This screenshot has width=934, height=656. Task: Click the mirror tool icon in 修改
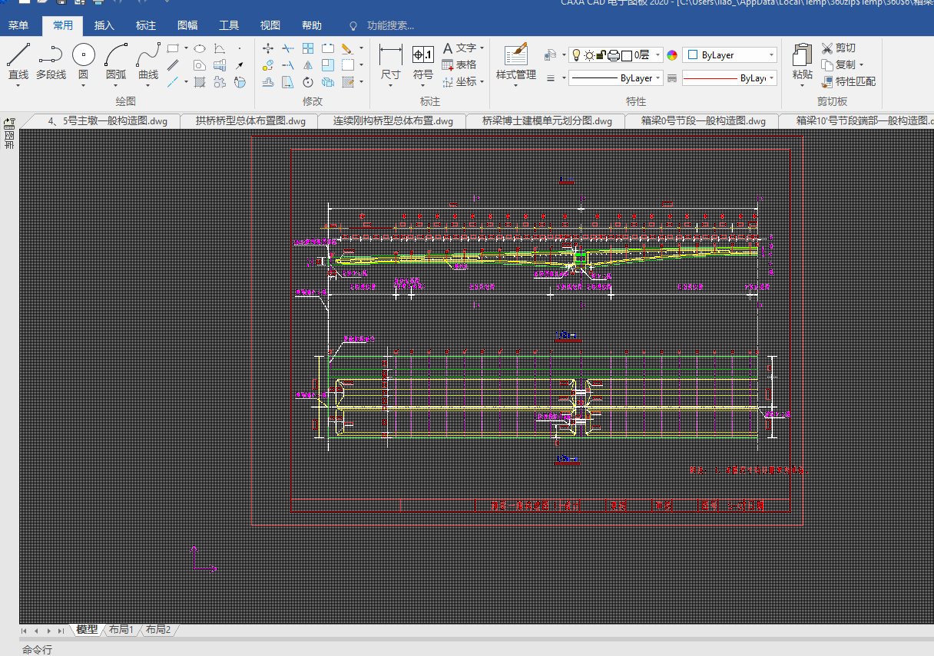(x=308, y=65)
